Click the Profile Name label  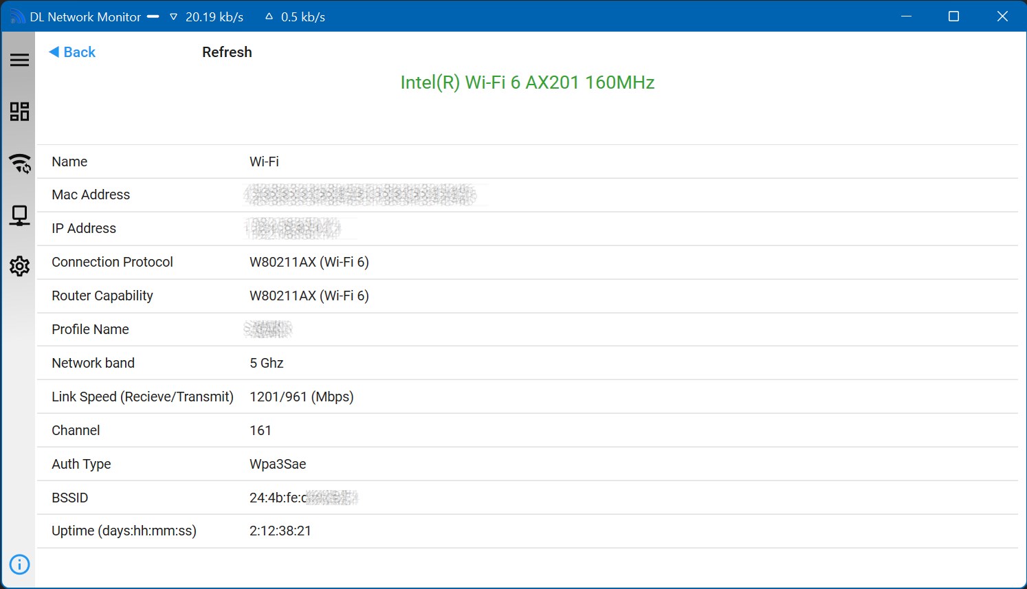90,329
